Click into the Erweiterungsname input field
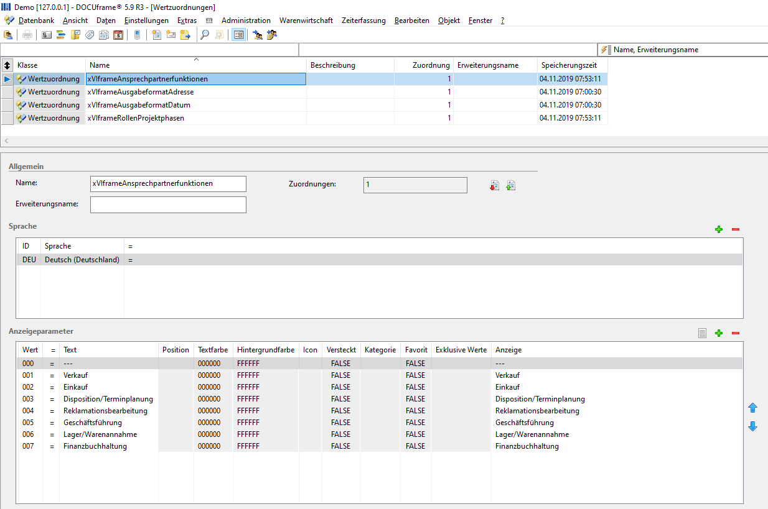Viewport: 768px width, 509px height. (168, 204)
